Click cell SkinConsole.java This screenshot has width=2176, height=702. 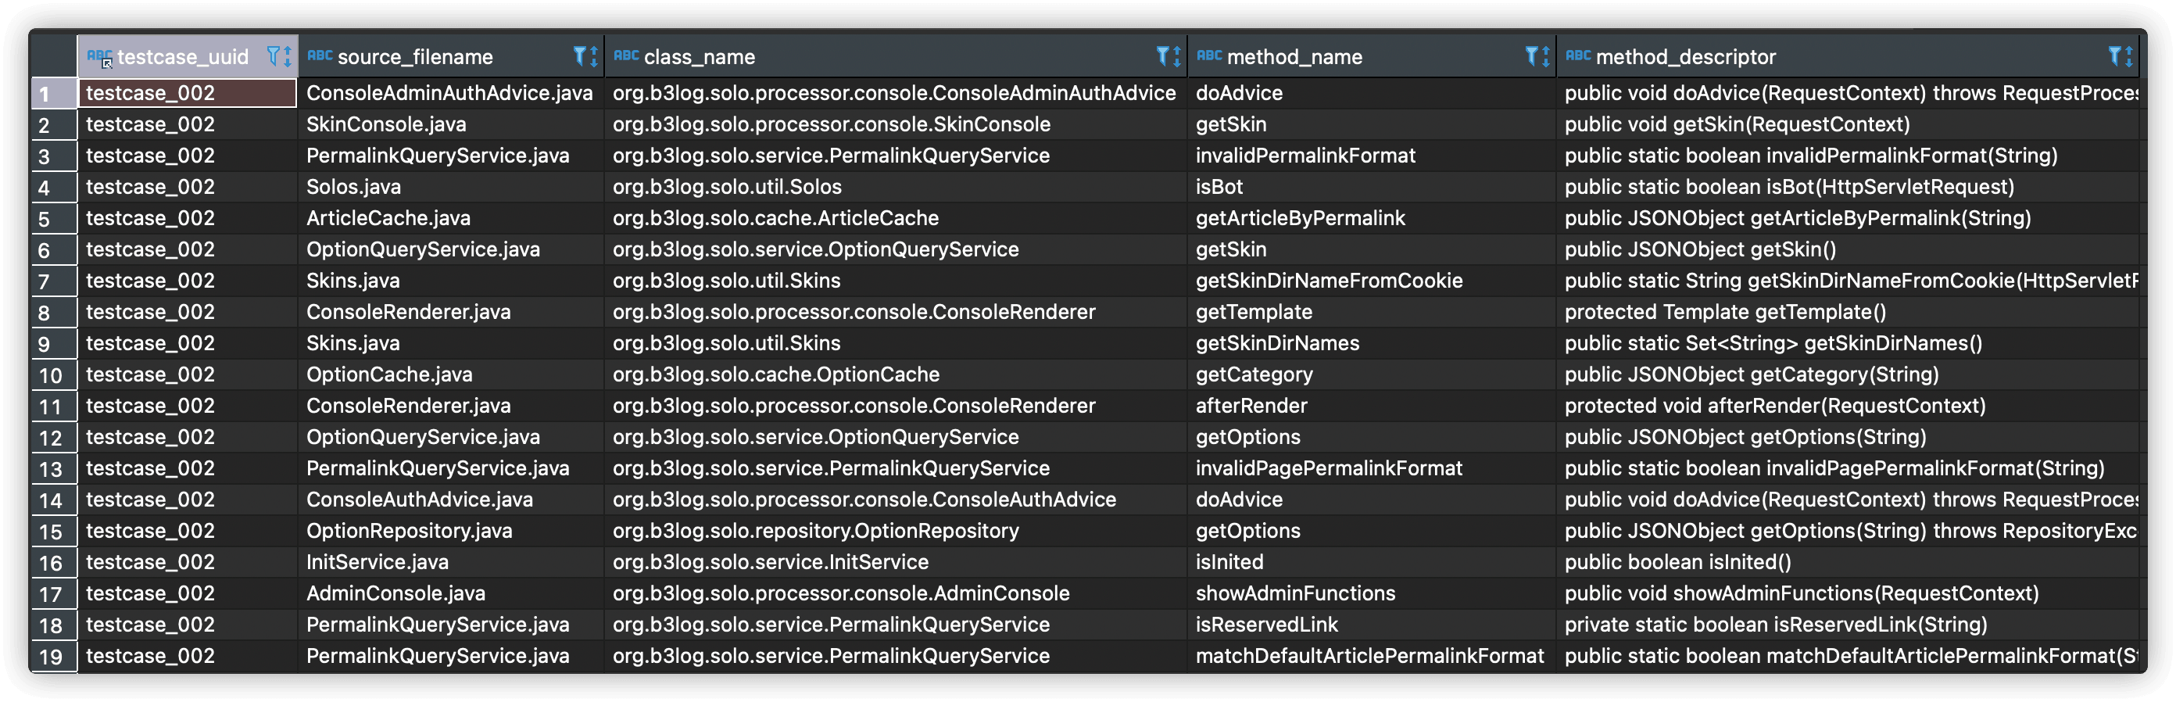(x=449, y=124)
